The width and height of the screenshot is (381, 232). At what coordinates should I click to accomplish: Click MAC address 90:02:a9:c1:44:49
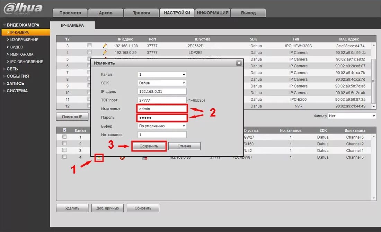[x=351, y=106]
